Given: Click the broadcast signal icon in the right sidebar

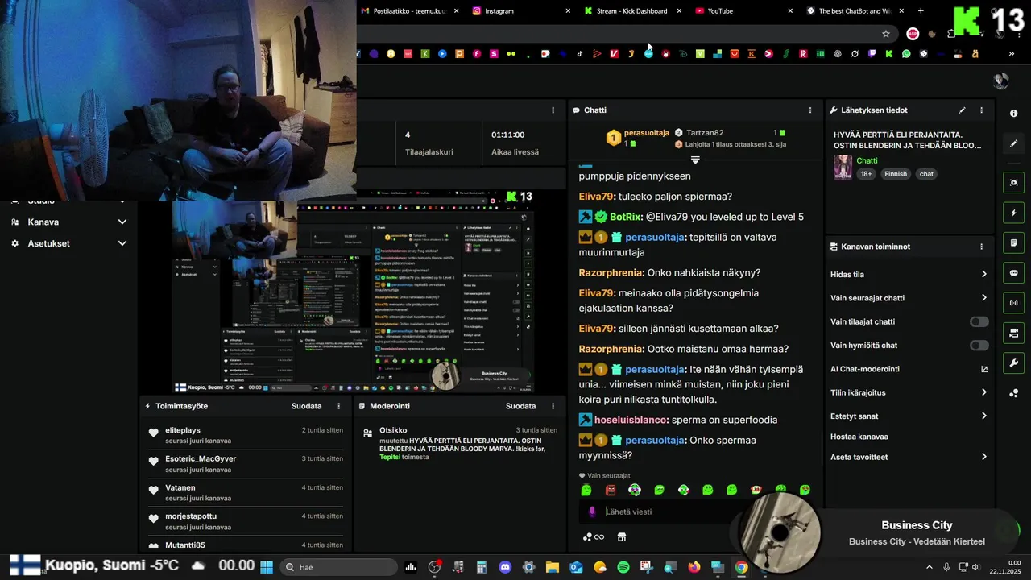Looking at the screenshot, I should (x=1013, y=303).
